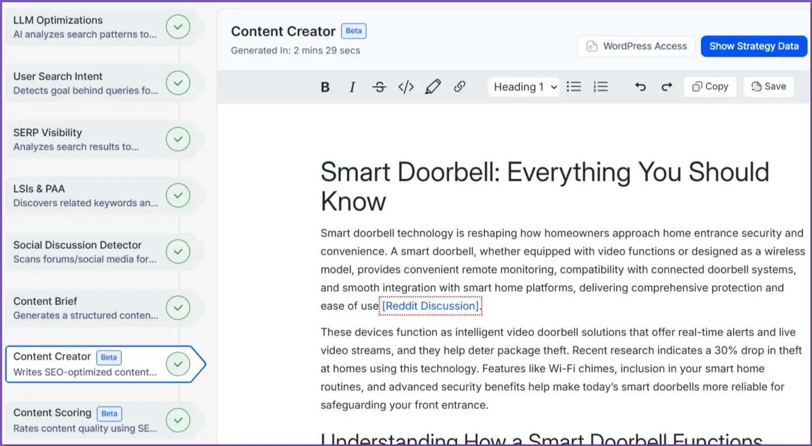The width and height of the screenshot is (812, 446).
Task: Apply italic formatting
Action: (352, 87)
